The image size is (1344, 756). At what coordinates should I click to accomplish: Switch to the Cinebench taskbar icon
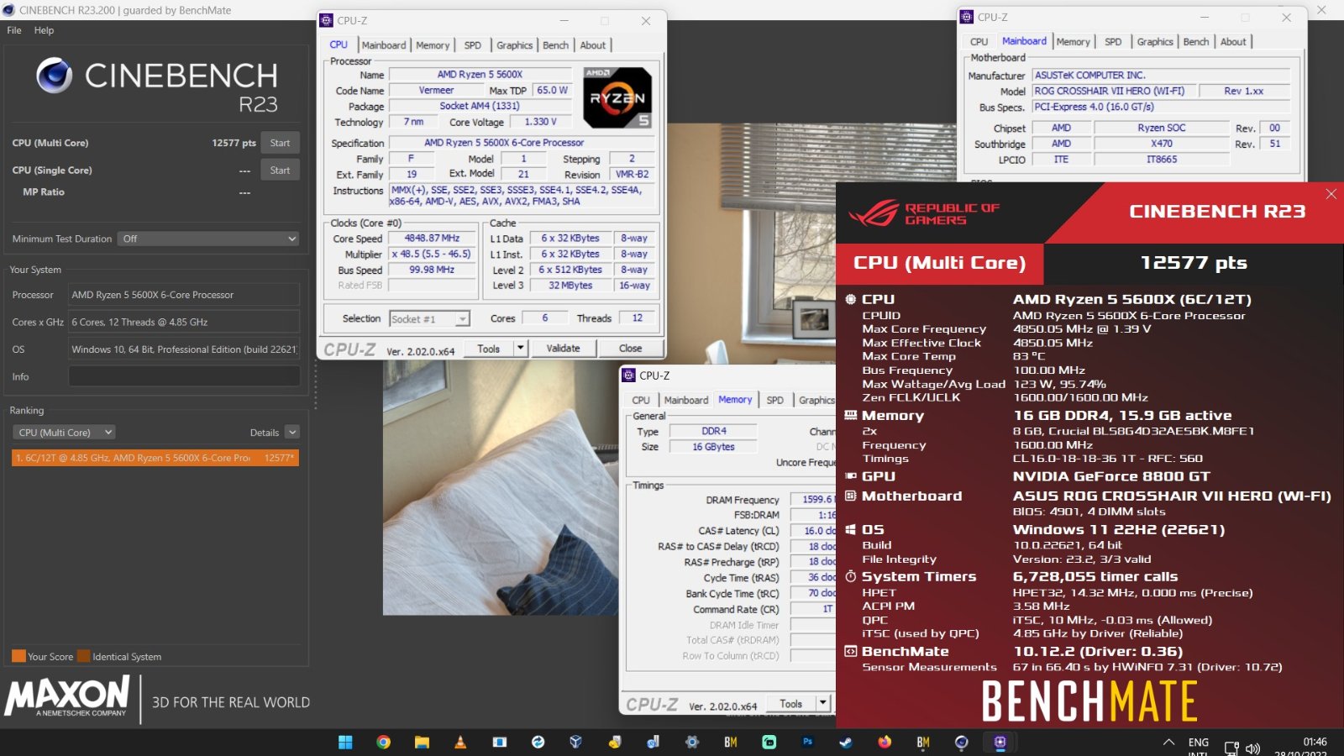click(962, 742)
